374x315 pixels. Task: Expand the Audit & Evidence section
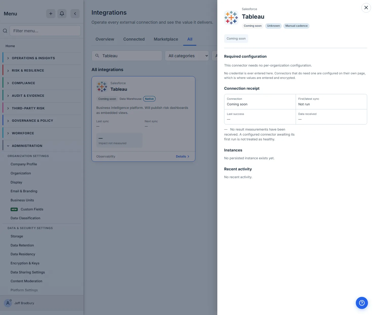pos(42,96)
